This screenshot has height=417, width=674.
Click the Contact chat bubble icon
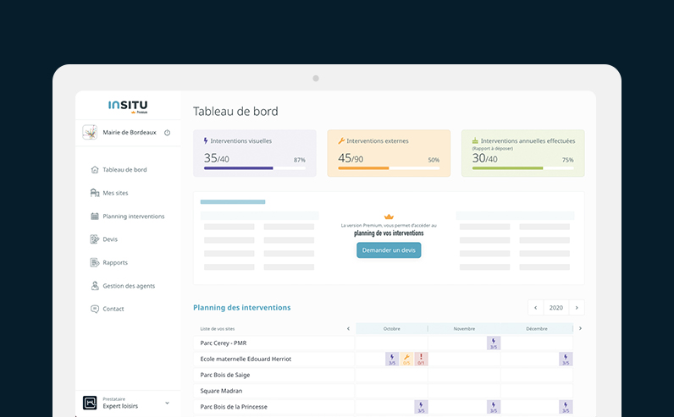(x=95, y=309)
